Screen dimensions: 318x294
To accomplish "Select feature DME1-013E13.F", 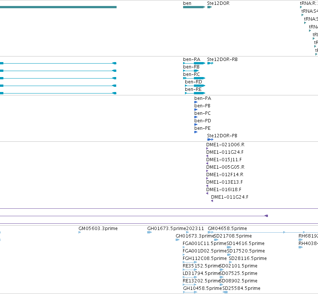I will pyautogui.click(x=207, y=186).
